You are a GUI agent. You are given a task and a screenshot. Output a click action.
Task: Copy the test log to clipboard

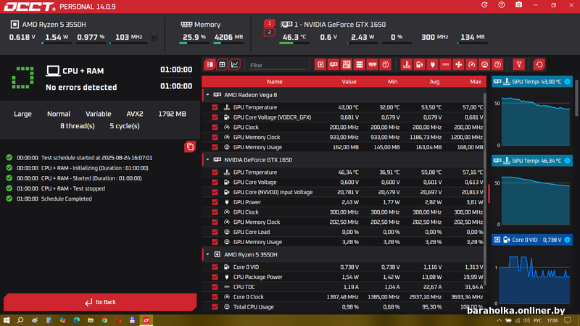pos(190,147)
